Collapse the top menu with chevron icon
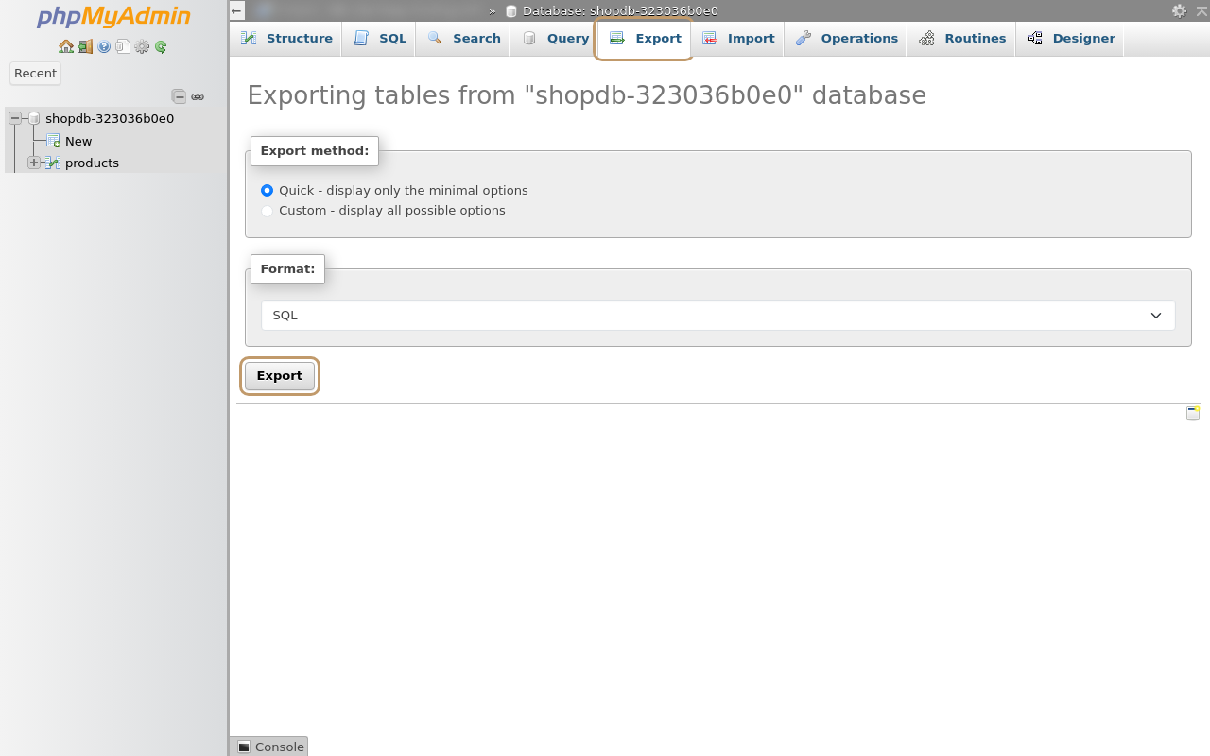1210x756 pixels. 1201,10
